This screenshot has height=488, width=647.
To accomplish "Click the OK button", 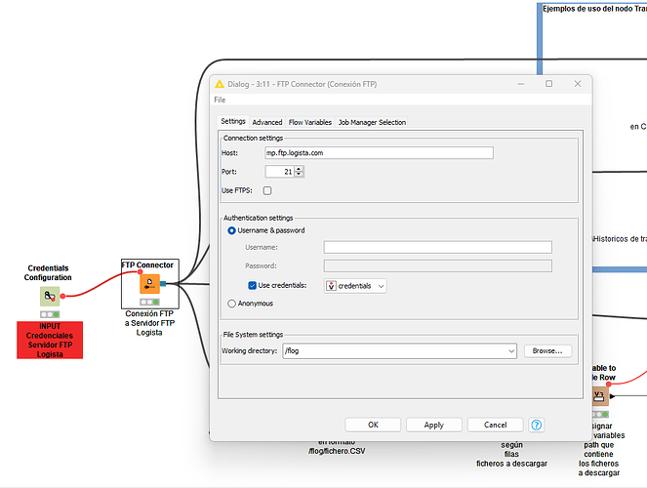I will click(373, 425).
